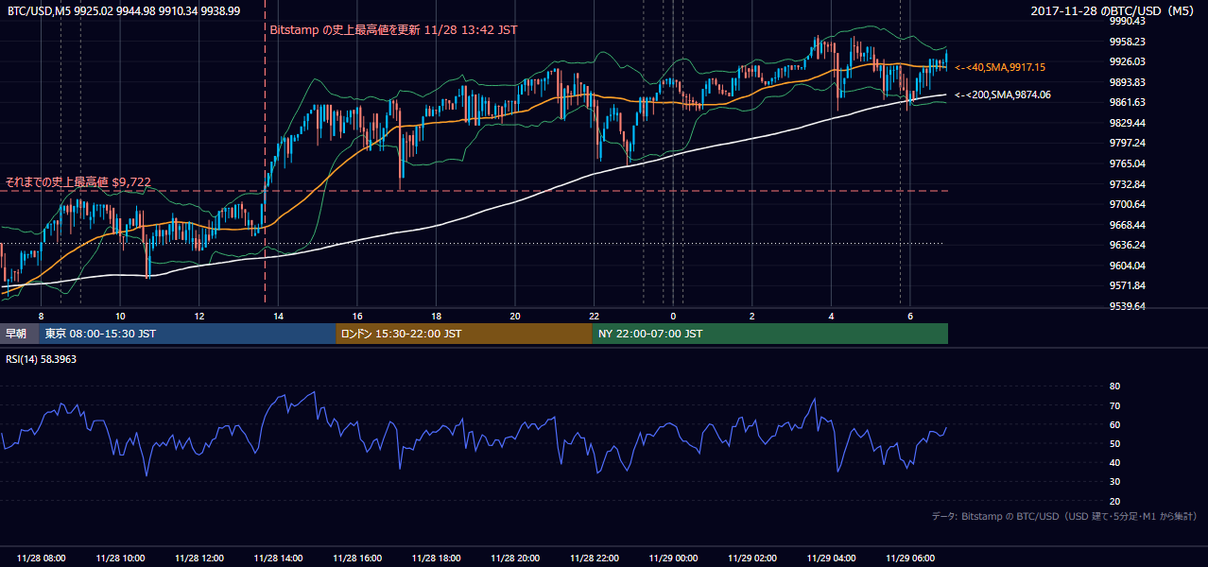The height and width of the screenshot is (567, 1208).
Task: Select the NY 22:00-07:00 JST session bar
Action: click(769, 334)
